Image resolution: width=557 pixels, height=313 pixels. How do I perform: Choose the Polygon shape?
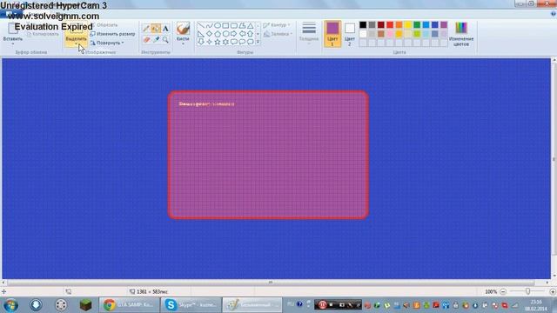click(242, 26)
